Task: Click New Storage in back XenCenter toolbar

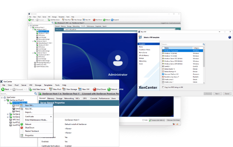Action: pos(76,20)
